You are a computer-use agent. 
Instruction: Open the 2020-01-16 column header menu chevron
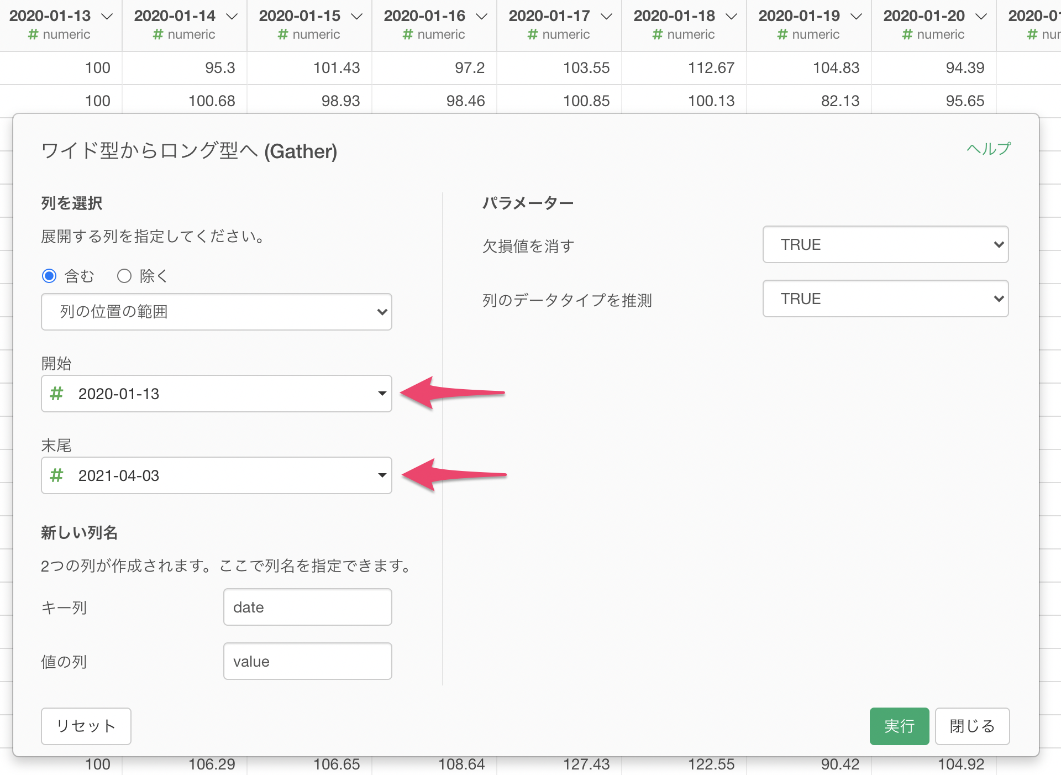click(482, 17)
